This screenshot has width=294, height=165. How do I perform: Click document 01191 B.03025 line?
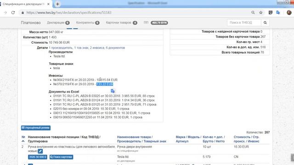pos(104,96)
